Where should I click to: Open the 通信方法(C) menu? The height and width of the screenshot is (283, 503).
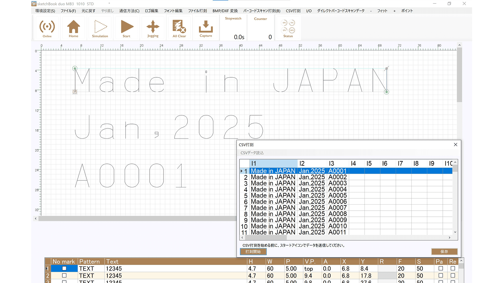click(x=129, y=11)
